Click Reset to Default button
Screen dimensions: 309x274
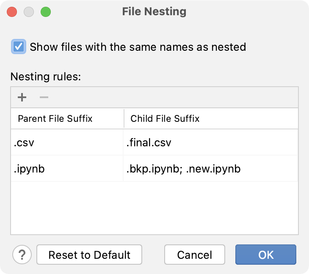(89, 255)
